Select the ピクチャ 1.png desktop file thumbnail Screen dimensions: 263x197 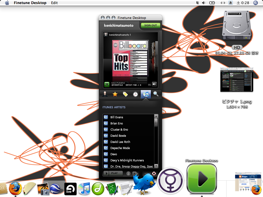tap(237, 80)
